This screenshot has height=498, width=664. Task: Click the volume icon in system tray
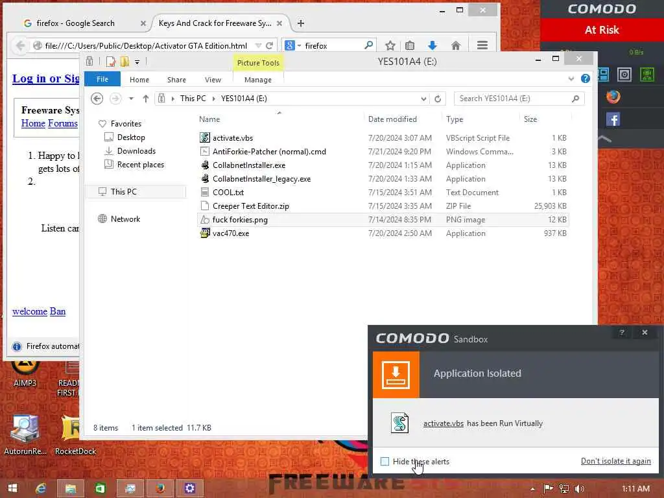[x=579, y=489]
